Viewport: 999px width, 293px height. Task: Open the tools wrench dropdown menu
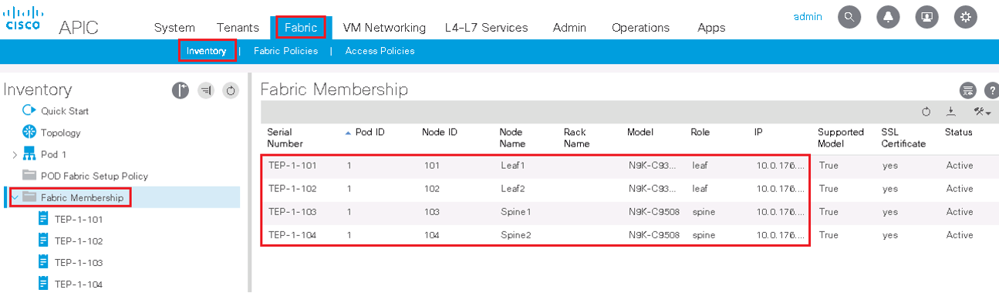point(982,112)
